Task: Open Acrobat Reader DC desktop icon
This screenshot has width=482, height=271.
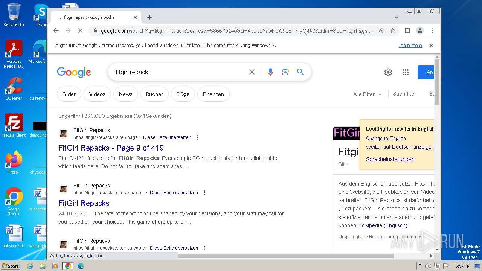Action: click(14, 55)
